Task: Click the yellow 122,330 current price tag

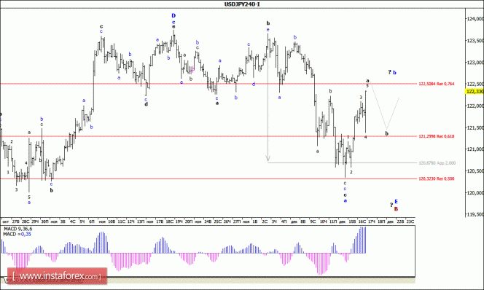Action: coord(475,91)
